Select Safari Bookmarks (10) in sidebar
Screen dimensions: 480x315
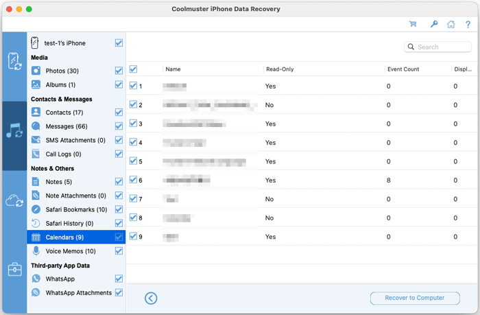tap(76, 209)
